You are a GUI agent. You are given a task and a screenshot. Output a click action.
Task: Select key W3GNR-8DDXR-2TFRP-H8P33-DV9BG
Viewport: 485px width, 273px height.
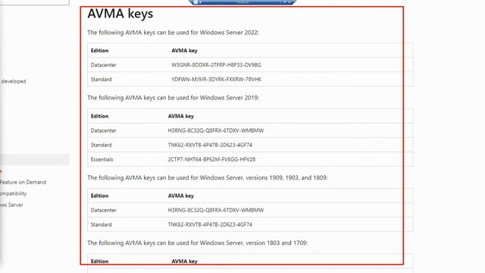tap(216, 65)
